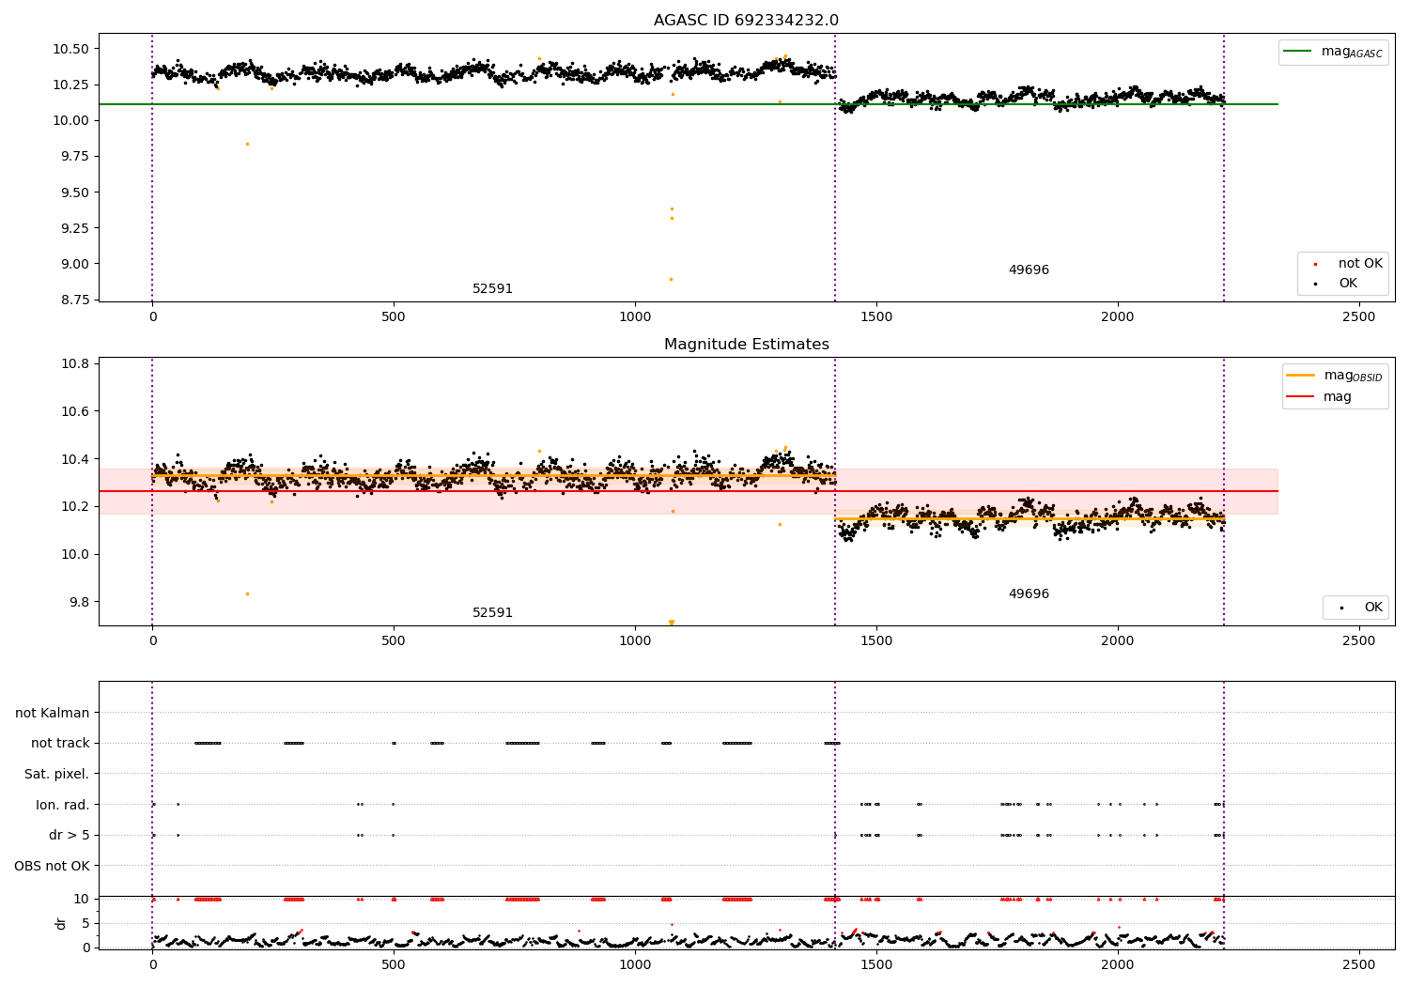Click the 'not track' axis label
Image resolution: width=1409 pixels, height=986 pixels.
tap(60, 744)
